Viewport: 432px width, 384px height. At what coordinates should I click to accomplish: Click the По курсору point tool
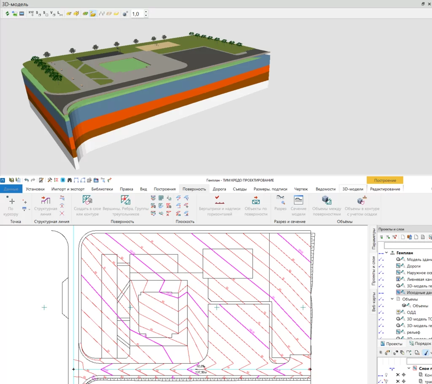pyautogui.click(x=11, y=206)
